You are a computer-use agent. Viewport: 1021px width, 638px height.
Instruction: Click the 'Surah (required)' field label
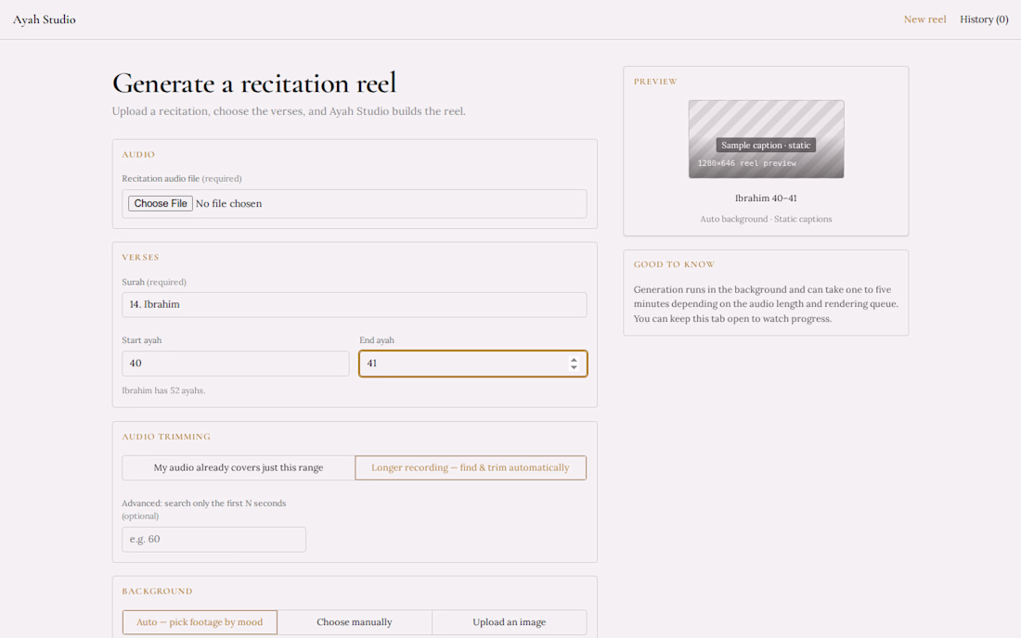point(154,282)
